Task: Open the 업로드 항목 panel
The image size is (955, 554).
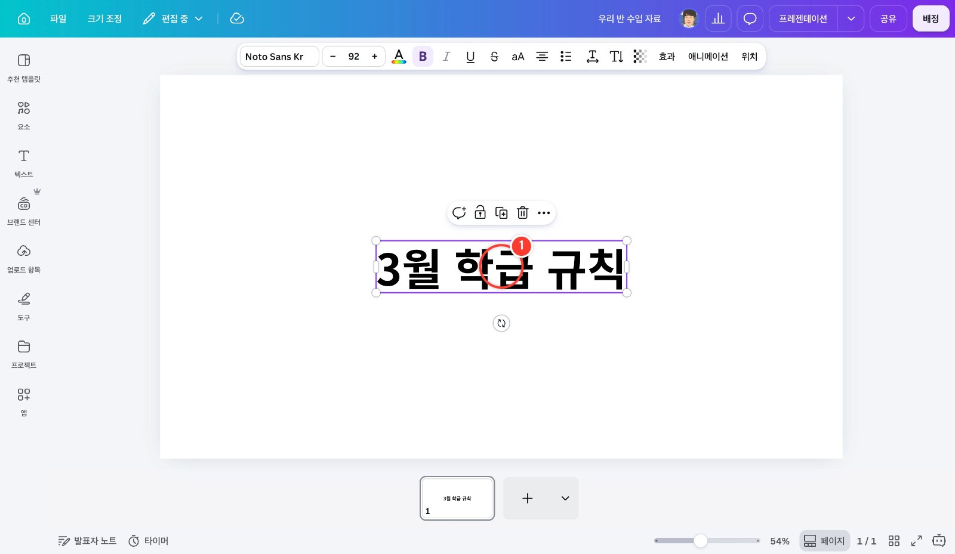Action: (x=24, y=259)
